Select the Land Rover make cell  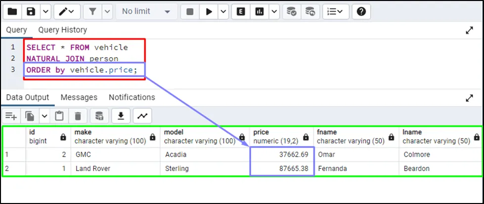click(x=92, y=169)
